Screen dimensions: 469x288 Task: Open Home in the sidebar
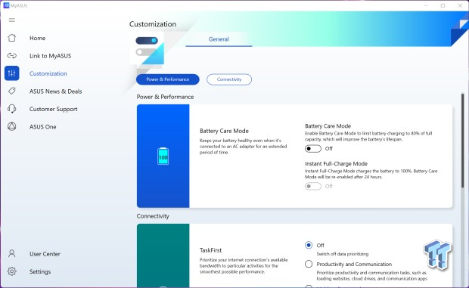pos(38,39)
